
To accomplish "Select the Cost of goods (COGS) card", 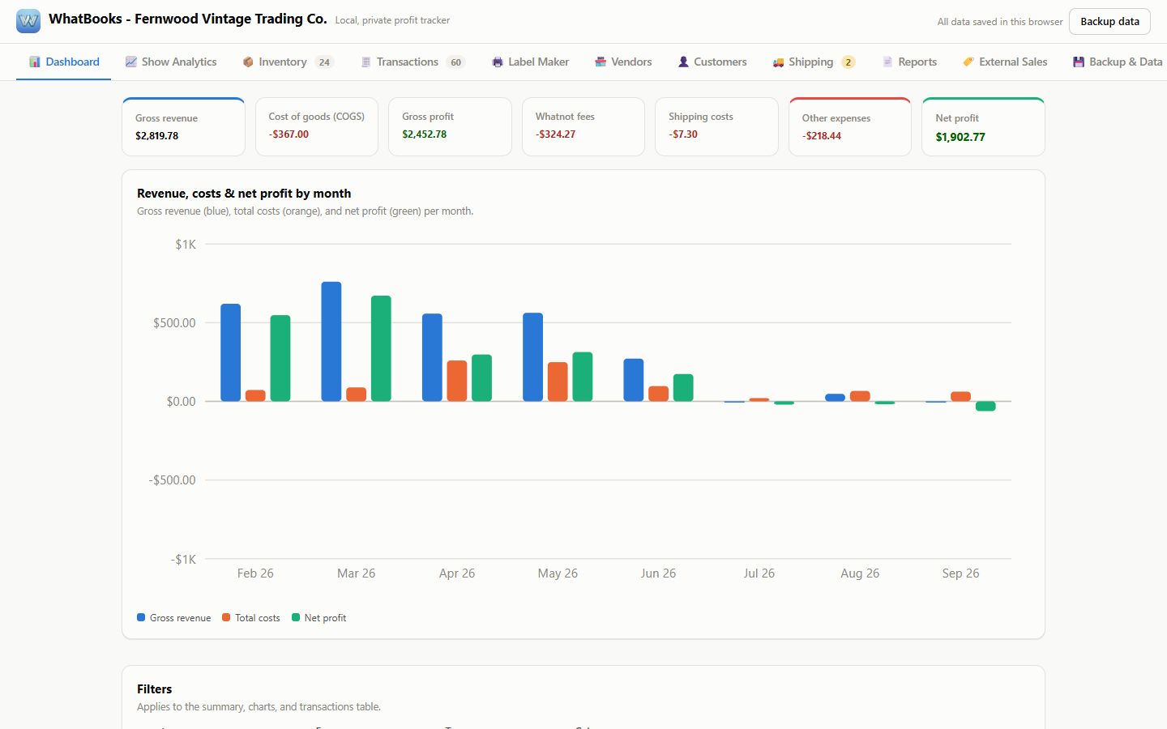I will [317, 126].
